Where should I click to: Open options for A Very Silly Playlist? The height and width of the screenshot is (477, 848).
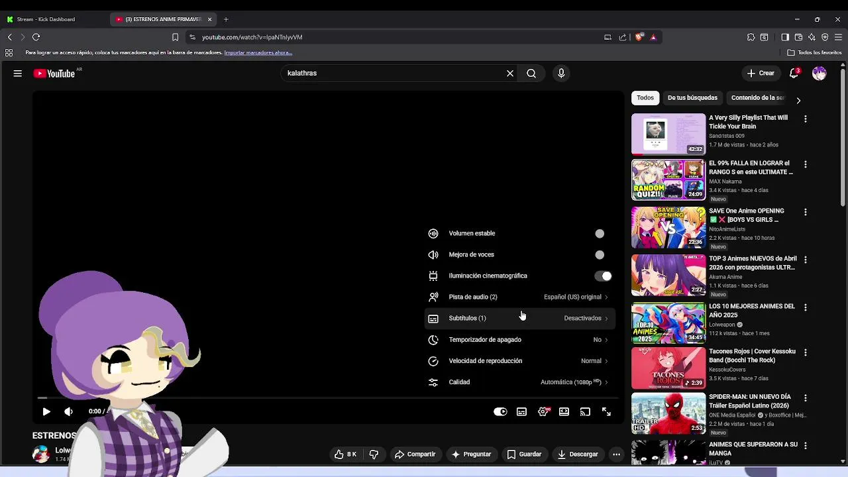[806, 119]
